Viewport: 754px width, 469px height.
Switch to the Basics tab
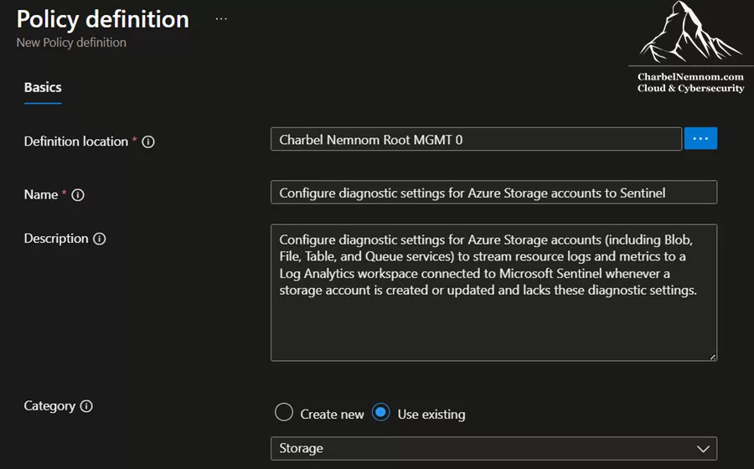click(43, 87)
